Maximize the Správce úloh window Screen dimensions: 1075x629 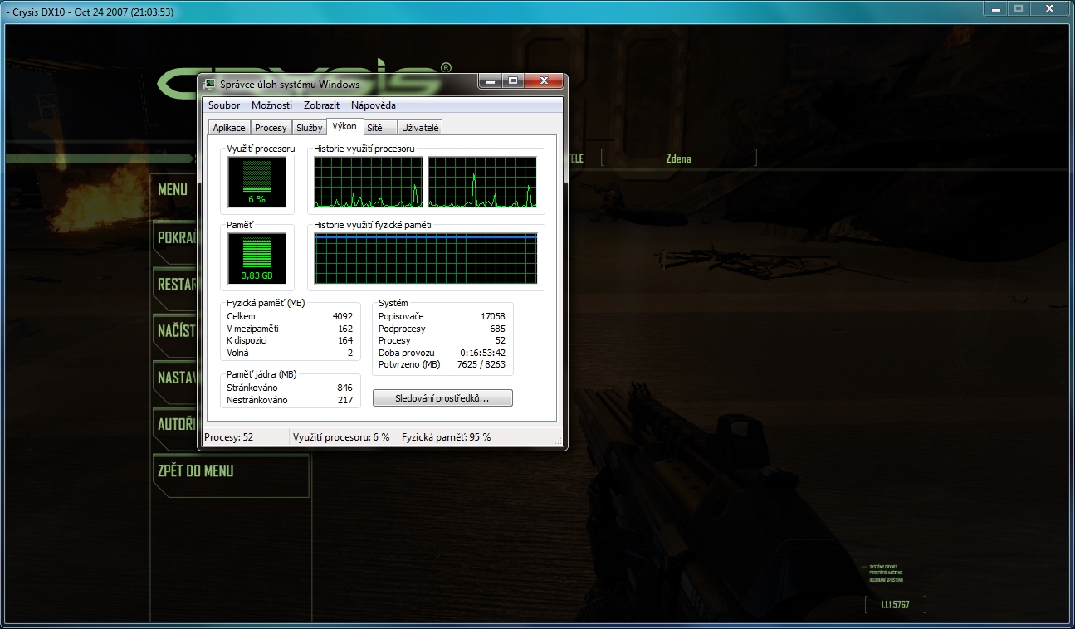tap(513, 81)
